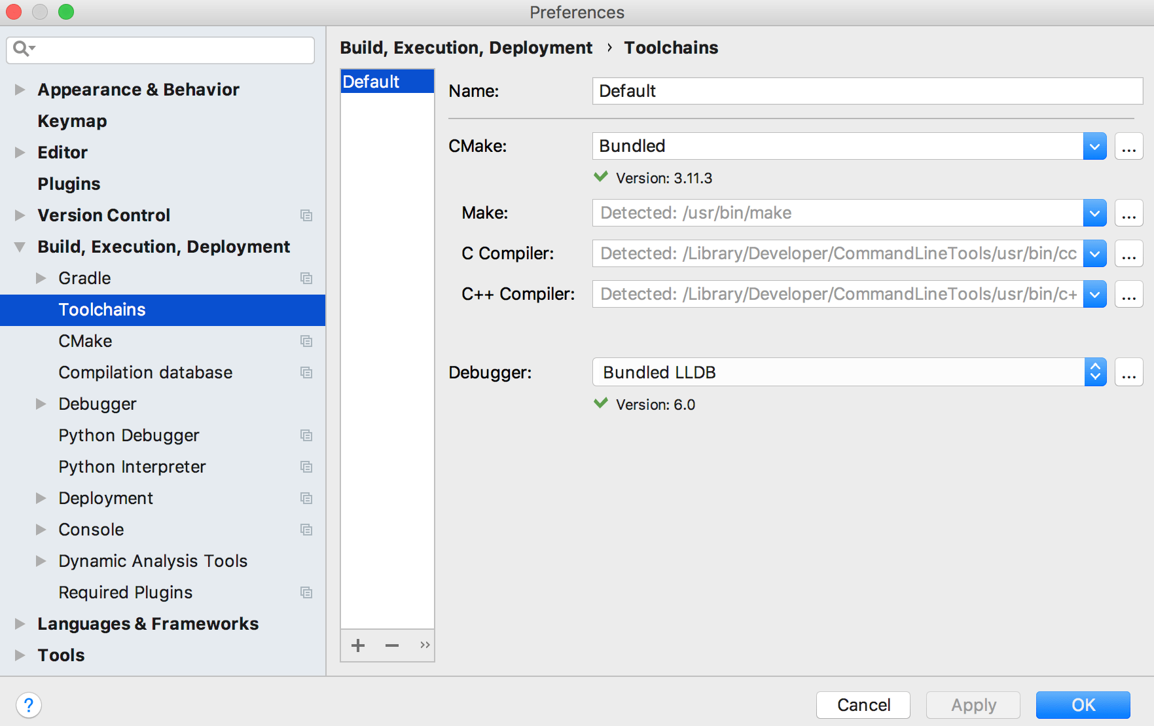Expand Languages & Frameworks section
This screenshot has width=1154, height=726.
coord(20,624)
